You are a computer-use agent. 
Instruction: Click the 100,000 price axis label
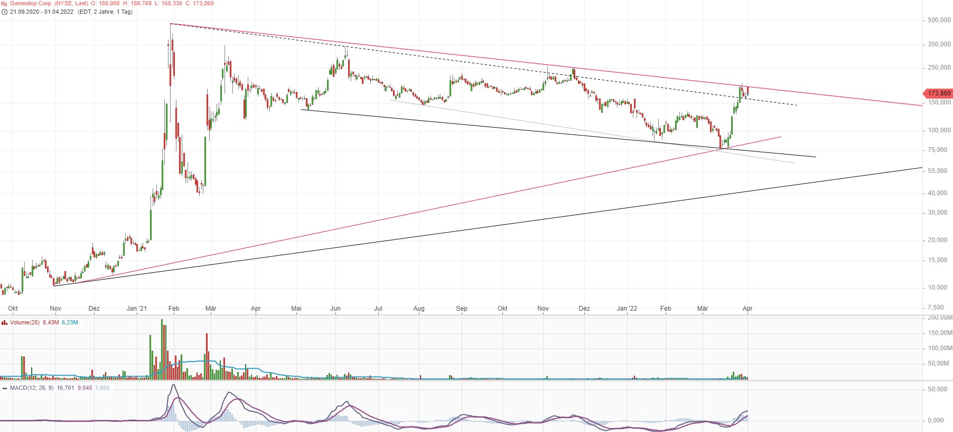coord(939,130)
